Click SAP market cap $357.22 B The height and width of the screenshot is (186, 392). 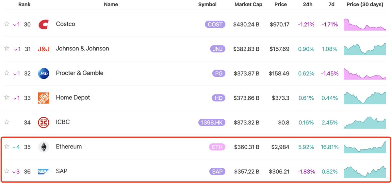click(x=247, y=172)
